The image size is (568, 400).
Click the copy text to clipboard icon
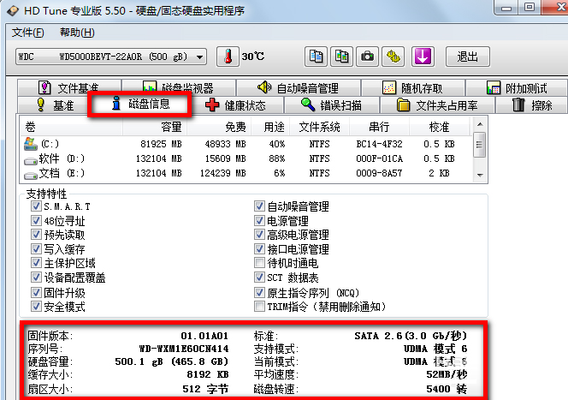point(316,57)
